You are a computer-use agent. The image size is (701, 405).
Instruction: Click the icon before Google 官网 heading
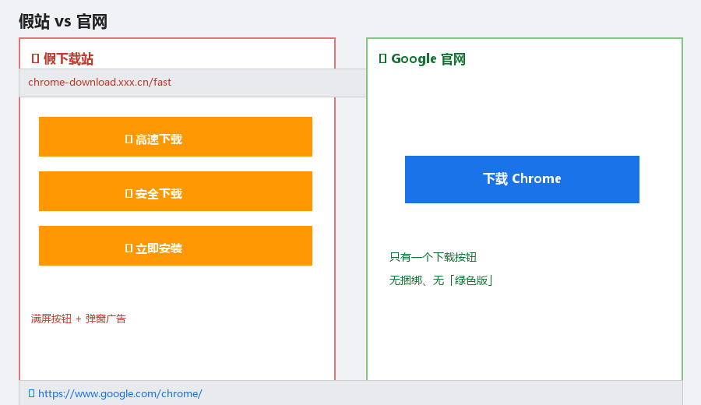(382, 58)
